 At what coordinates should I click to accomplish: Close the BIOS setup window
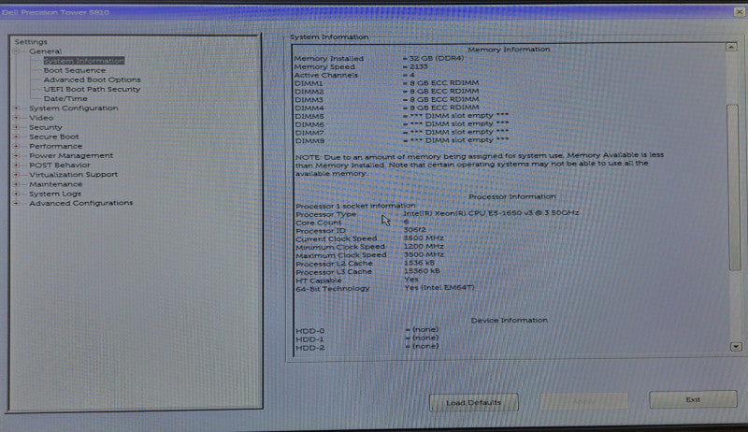(x=740, y=12)
